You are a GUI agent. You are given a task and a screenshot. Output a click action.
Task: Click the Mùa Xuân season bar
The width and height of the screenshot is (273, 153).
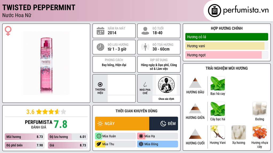[115, 136]
